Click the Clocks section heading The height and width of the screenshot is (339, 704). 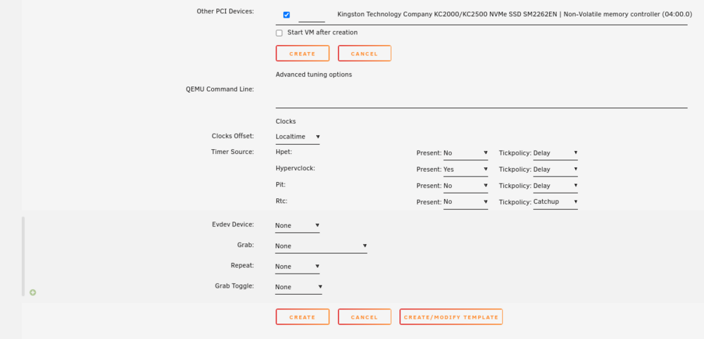[x=286, y=121]
